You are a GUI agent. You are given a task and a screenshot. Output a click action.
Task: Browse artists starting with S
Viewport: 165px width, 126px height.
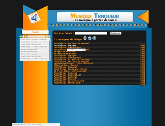(120, 25)
